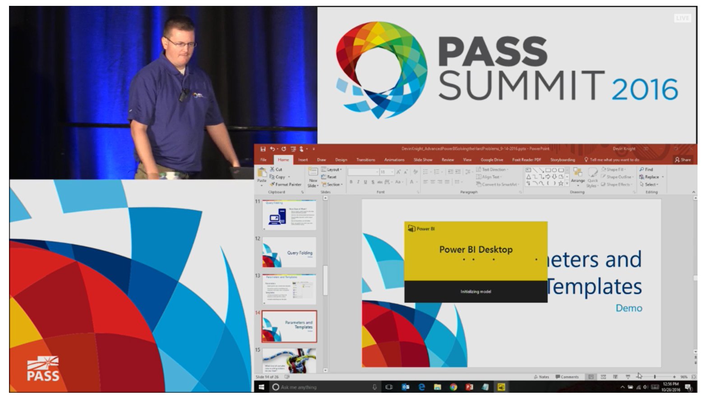Screen dimensions: 707x395
Task: Center the paragraph text
Action: (432, 182)
